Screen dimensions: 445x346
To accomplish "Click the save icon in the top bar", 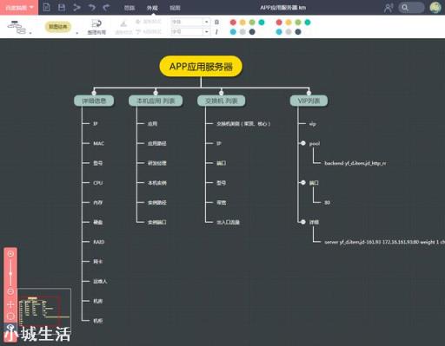I will coord(62,7).
